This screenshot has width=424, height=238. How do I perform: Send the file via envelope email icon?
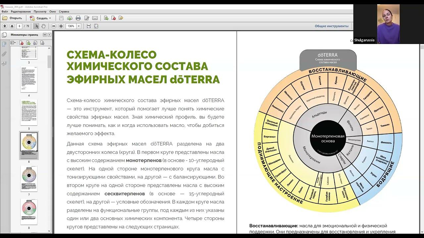tap(95, 18)
